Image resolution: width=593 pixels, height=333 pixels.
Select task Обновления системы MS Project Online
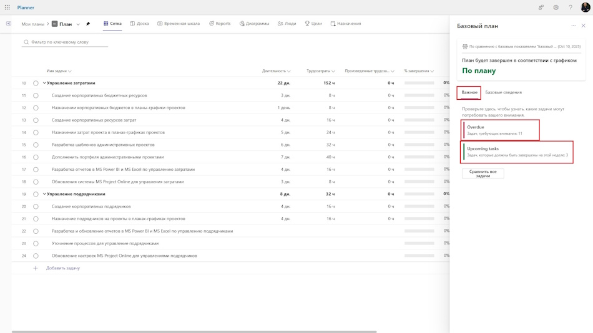pyautogui.click(x=117, y=182)
